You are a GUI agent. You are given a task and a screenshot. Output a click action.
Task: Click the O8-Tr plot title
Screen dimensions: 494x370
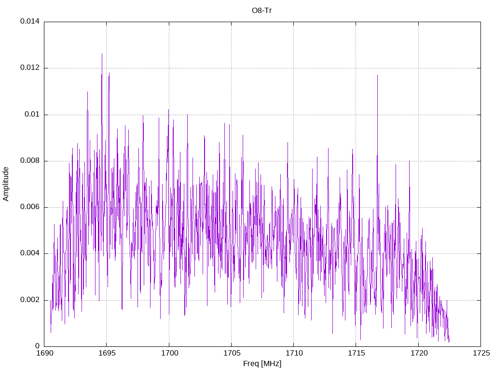[x=261, y=11]
